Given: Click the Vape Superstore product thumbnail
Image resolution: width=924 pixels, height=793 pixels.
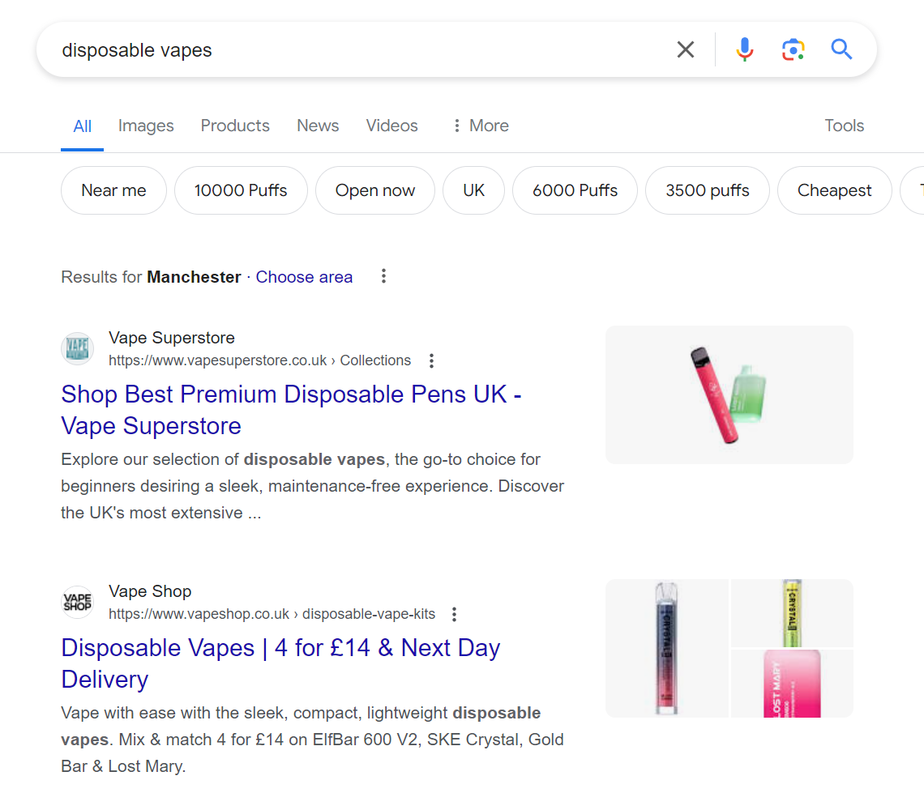Looking at the screenshot, I should [729, 394].
